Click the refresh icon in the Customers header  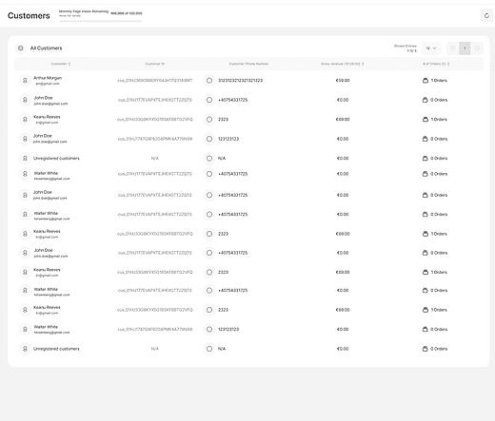coord(486,15)
